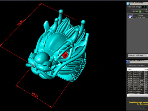Click the green Update arrow button
The width and height of the screenshot is (148, 111).
pos(140,12)
